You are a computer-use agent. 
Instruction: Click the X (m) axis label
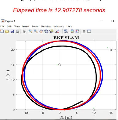[x=66, y=117]
